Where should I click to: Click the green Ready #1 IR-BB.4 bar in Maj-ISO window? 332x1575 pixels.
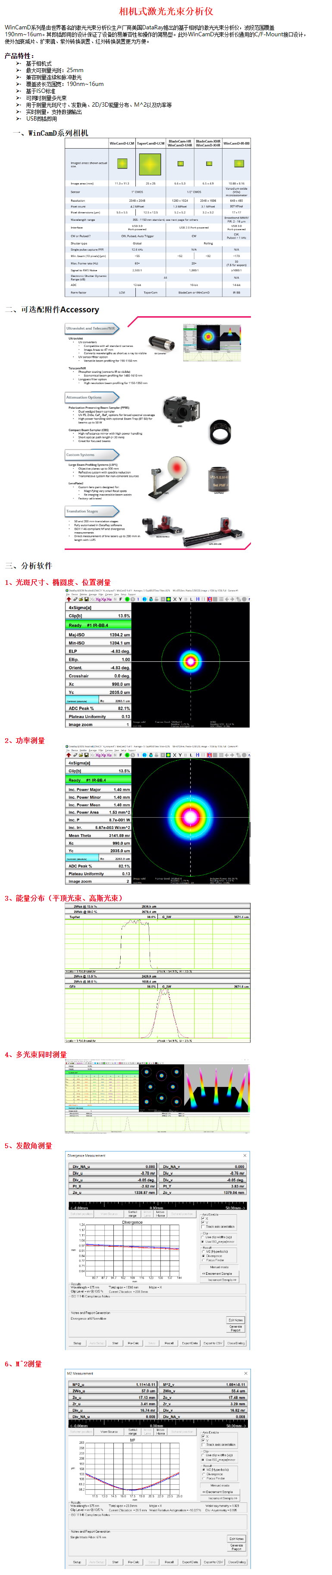click(98, 625)
